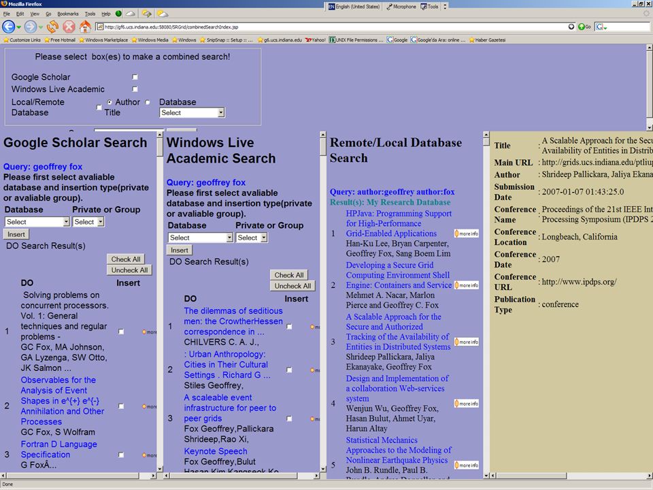653x490 pixels.
Task: Click more info for A Scalable Approach result
Action: 467,342
